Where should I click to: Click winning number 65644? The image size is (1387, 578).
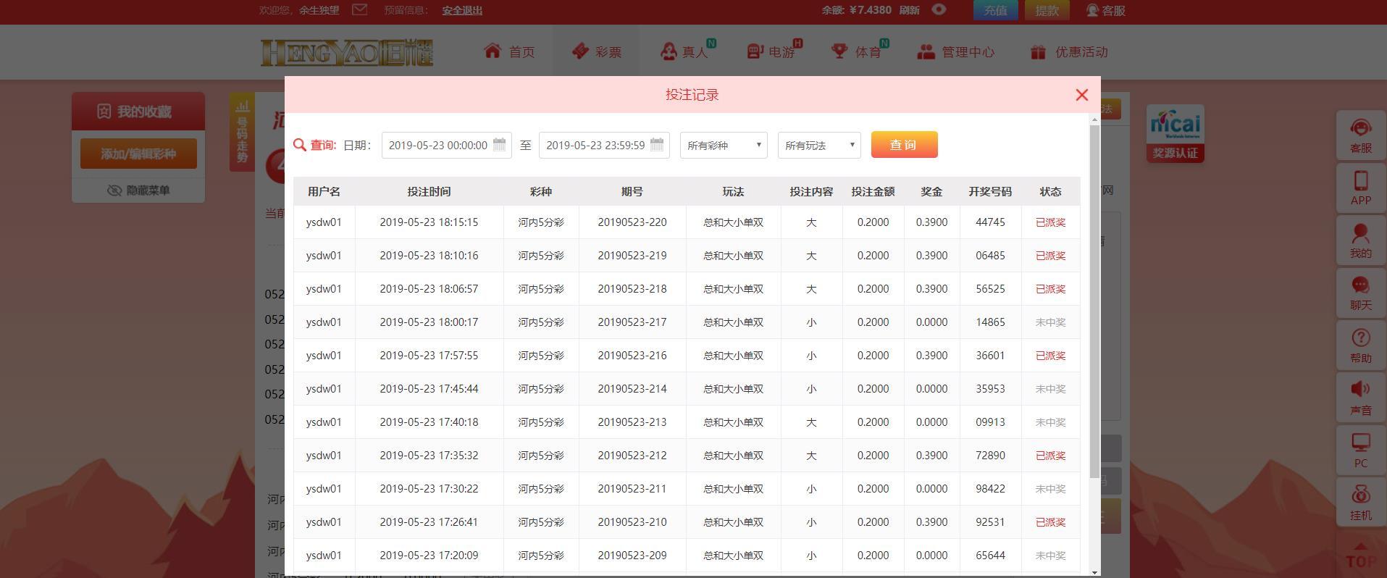[x=990, y=556]
